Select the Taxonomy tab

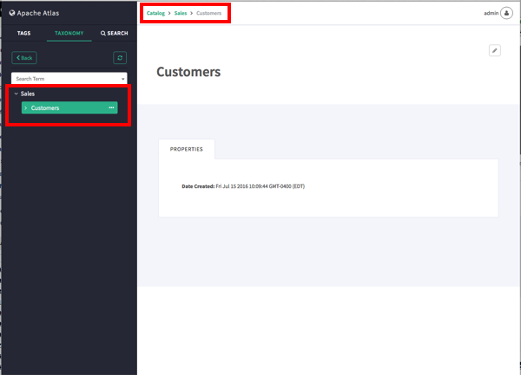coord(68,33)
